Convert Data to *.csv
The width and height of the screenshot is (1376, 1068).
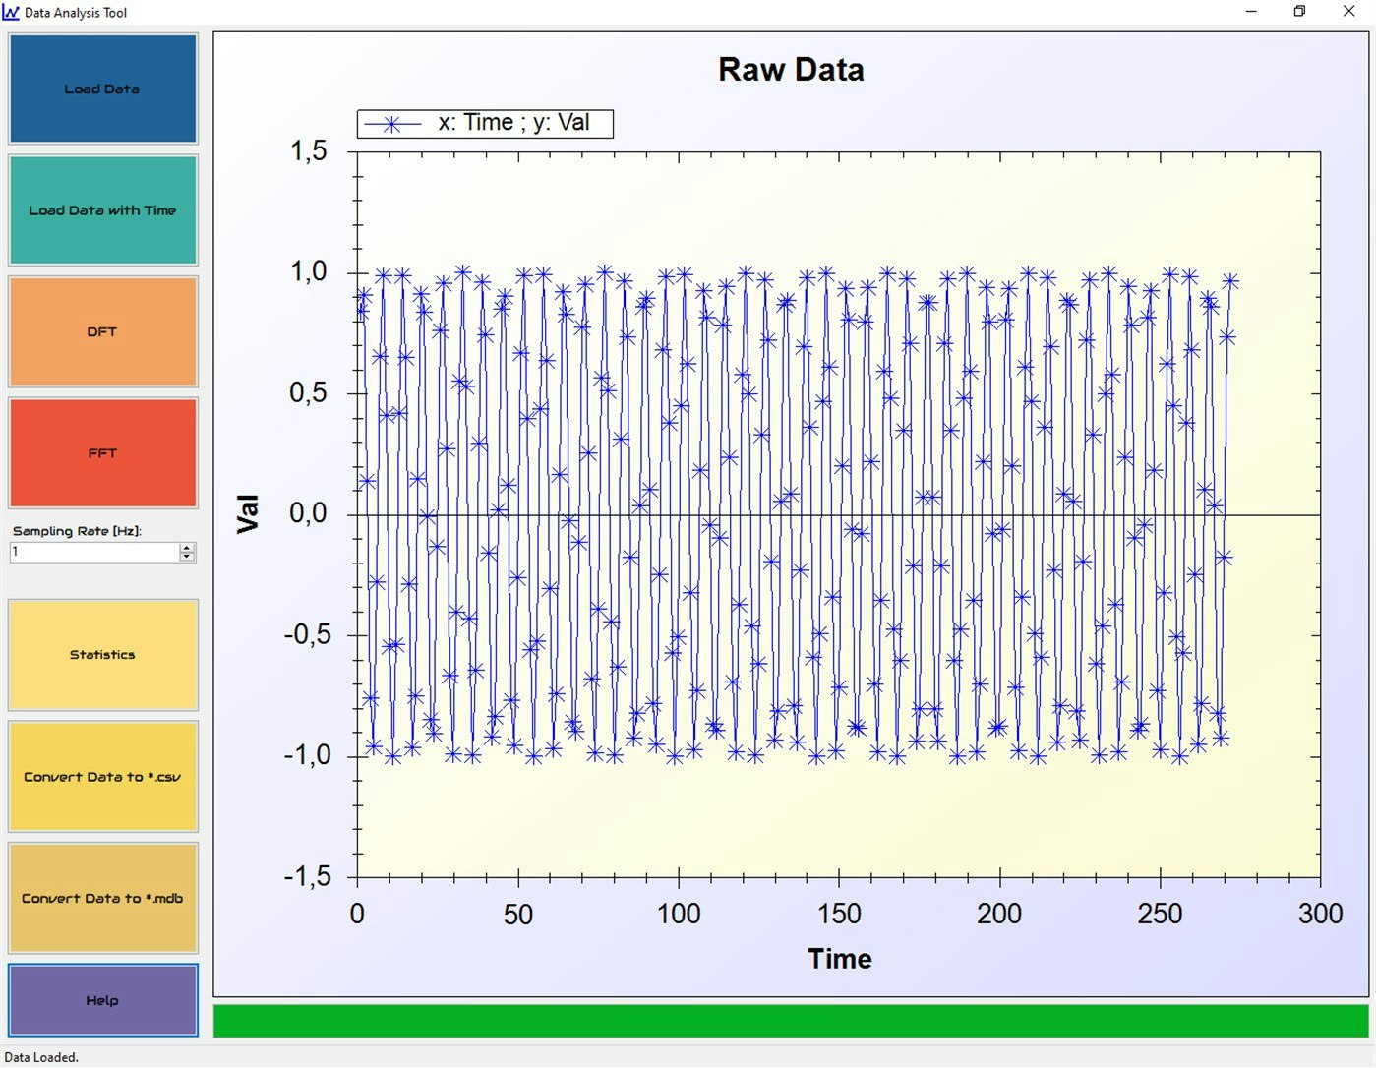click(102, 776)
